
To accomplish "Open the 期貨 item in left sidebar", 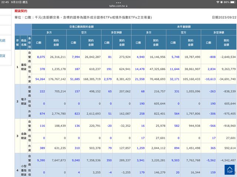I will pyautogui.click(x=3, y=56).
